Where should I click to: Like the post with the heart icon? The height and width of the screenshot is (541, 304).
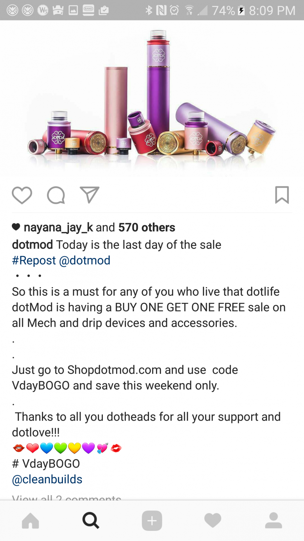22,195
